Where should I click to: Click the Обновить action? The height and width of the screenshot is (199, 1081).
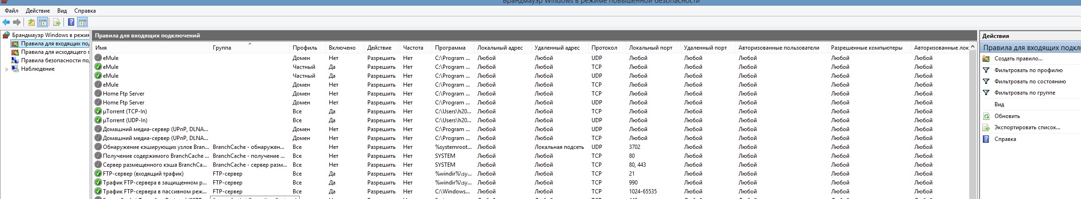pos(1007,116)
